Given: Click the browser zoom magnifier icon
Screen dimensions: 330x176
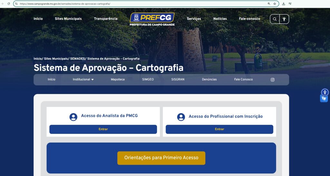Looking at the screenshot, I should 269,4.
